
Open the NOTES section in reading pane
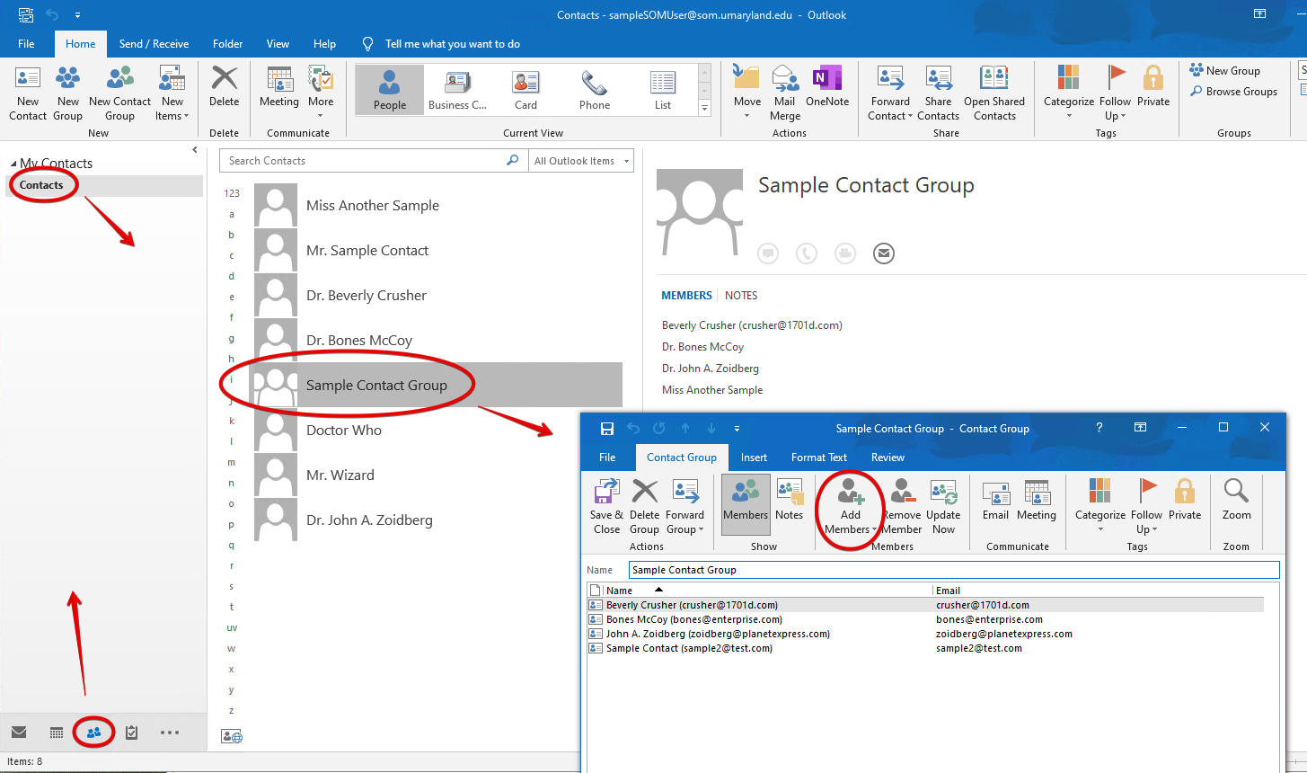(x=741, y=296)
